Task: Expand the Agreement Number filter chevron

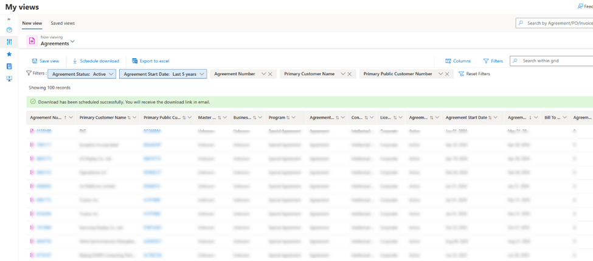Action: pyautogui.click(x=263, y=74)
